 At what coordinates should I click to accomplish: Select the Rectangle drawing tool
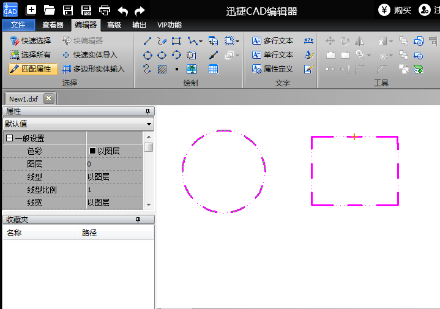tap(176, 41)
